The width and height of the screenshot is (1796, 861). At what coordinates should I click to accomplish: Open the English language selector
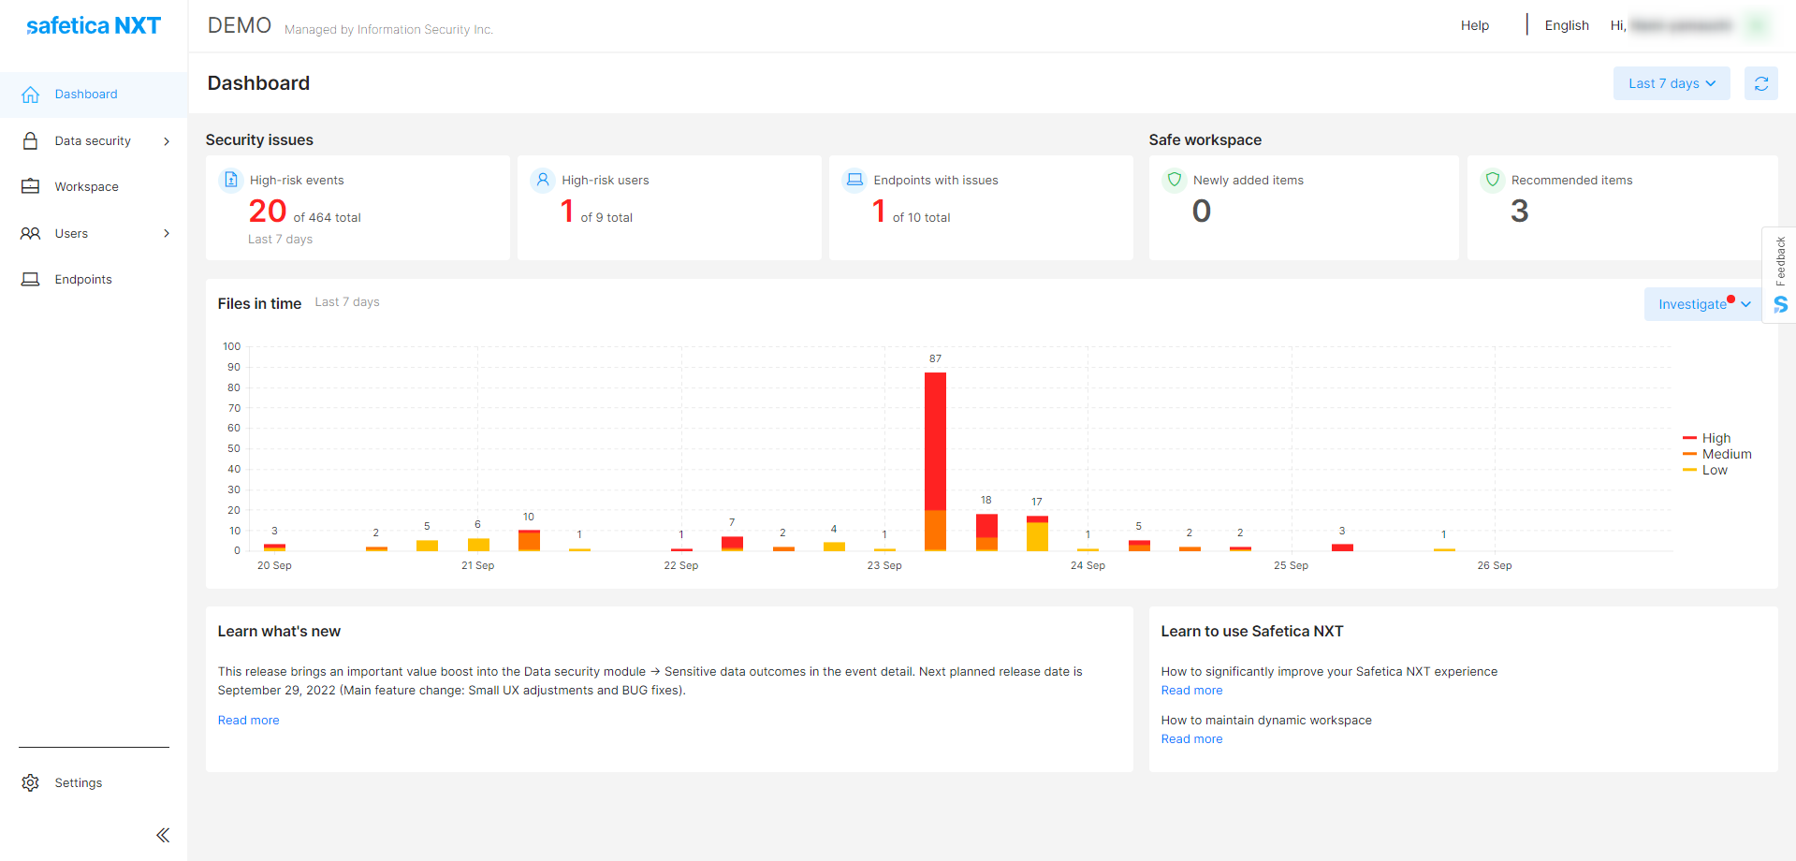(1567, 25)
